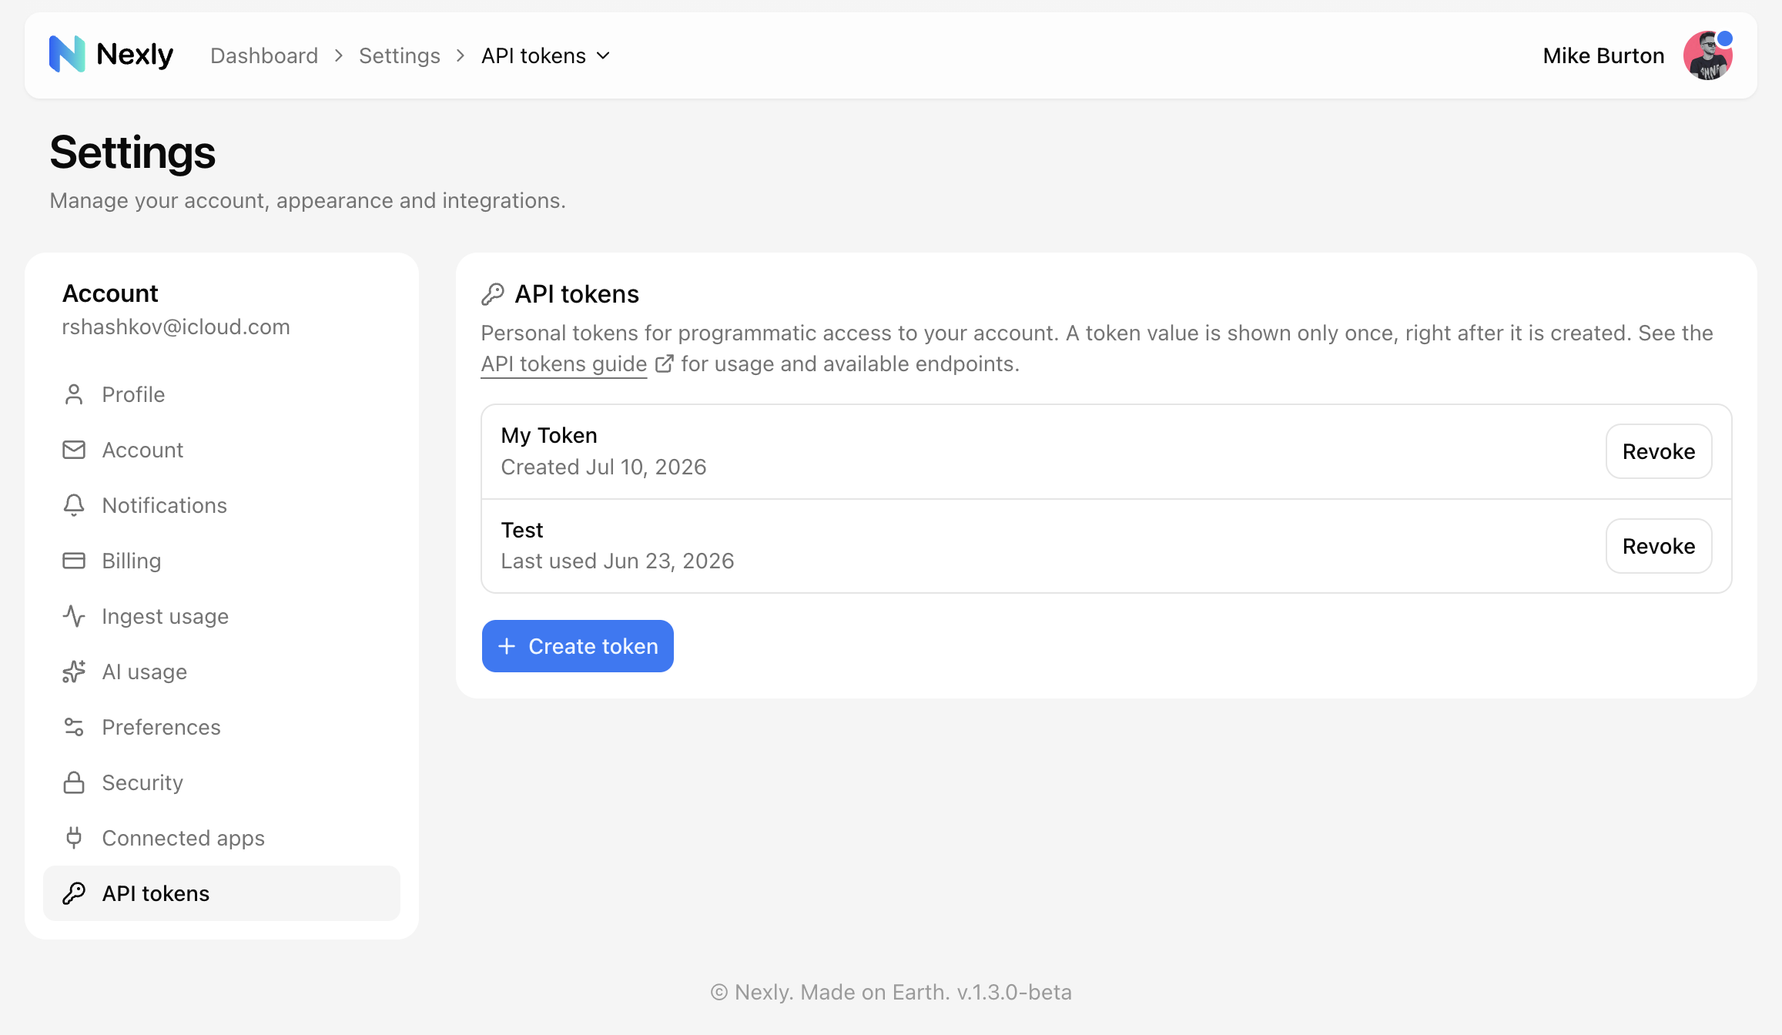
Task: Click the key icon in sidebar API tokens
Action: (x=74, y=893)
